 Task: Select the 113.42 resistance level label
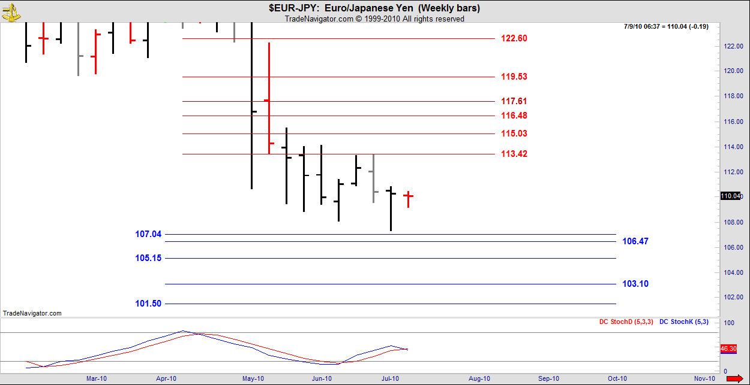coord(514,154)
